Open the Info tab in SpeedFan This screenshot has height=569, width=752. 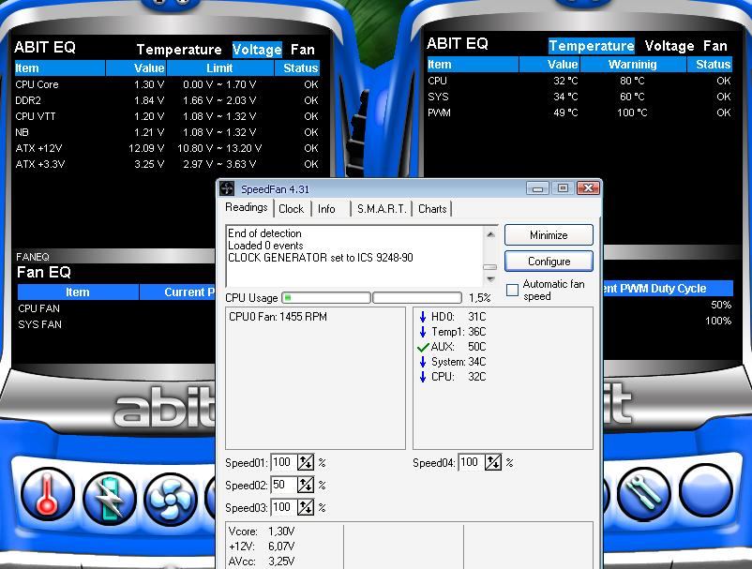coord(326,209)
